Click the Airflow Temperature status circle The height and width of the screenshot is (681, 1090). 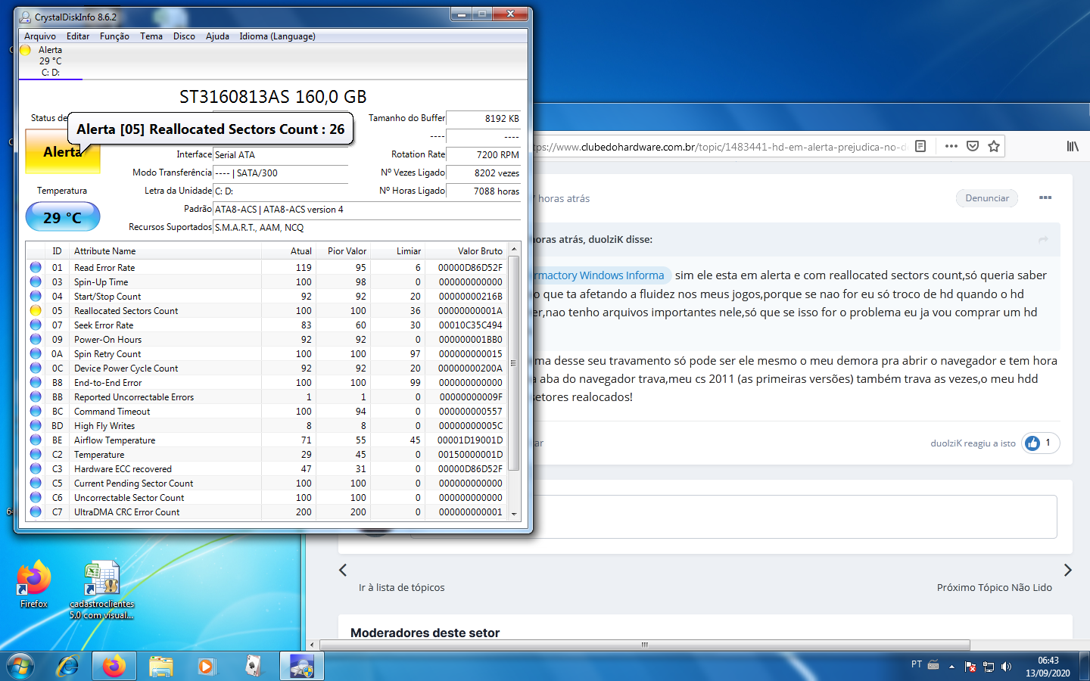pyautogui.click(x=36, y=440)
